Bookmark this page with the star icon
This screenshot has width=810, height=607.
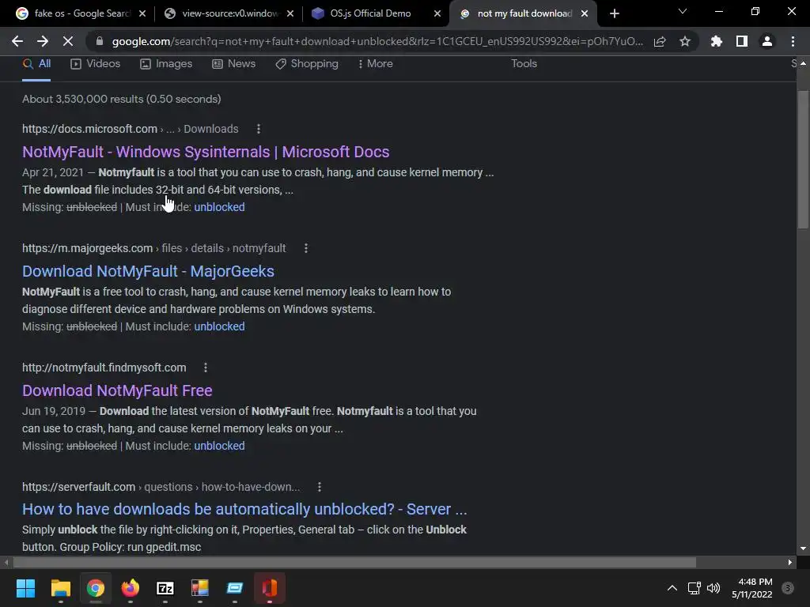pyautogui.click(x=685, y=41)
